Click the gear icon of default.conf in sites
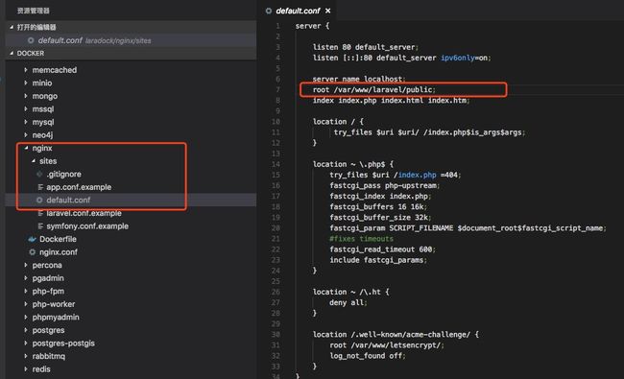The height and width of the screenshot is (379, 624). click(x=39, y=200)
